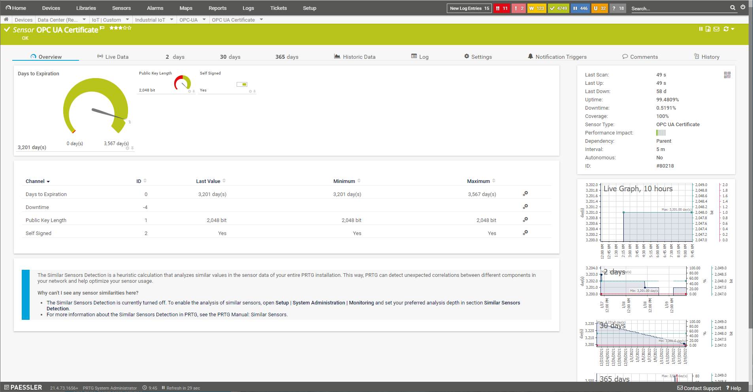Viewport: 753px width, 392px height.
Task: Pause the sensor using the pause icon
Action: 700,29
